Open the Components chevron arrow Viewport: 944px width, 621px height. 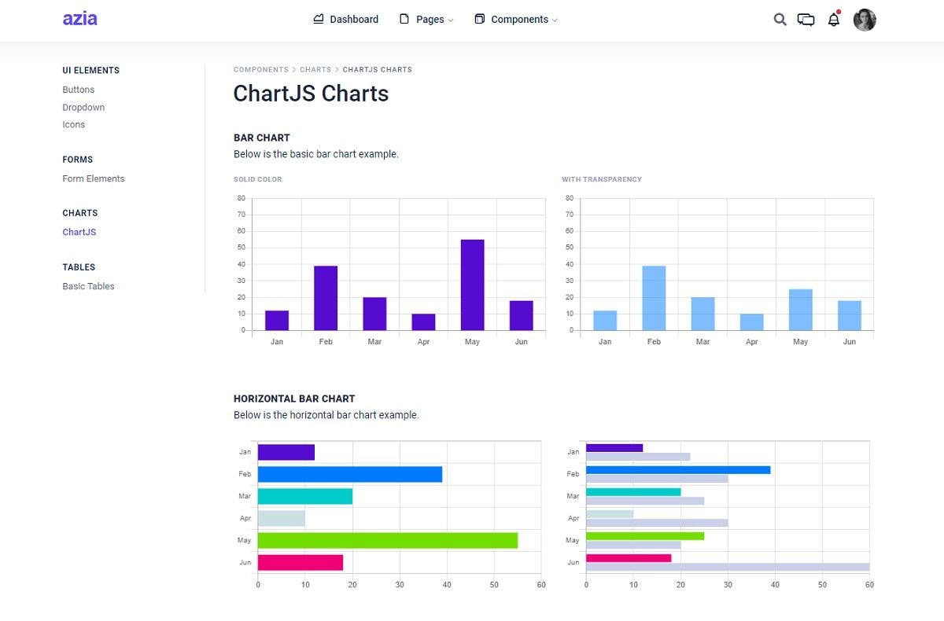[x=555, y=20]
